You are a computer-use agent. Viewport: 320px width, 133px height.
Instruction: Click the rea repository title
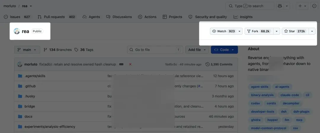(25, 31)
